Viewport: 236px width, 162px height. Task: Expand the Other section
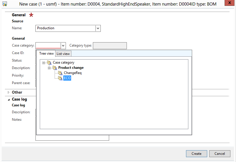pyautogui.click(x=8, y=92)
